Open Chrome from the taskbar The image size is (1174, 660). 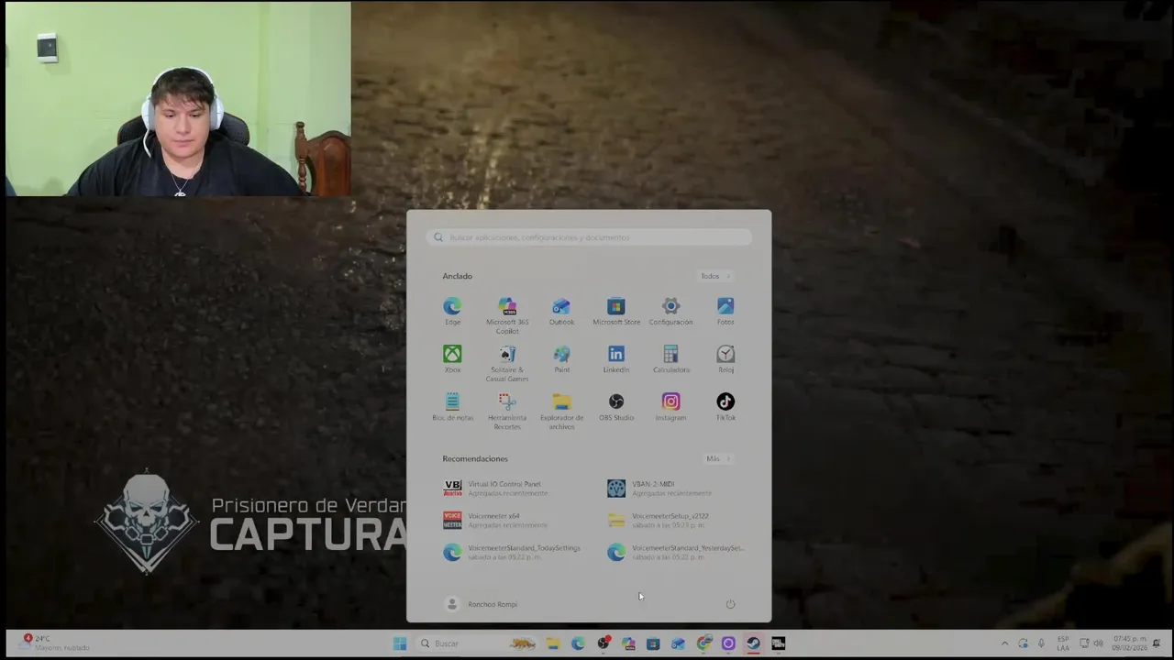click(x=703, y=643)
